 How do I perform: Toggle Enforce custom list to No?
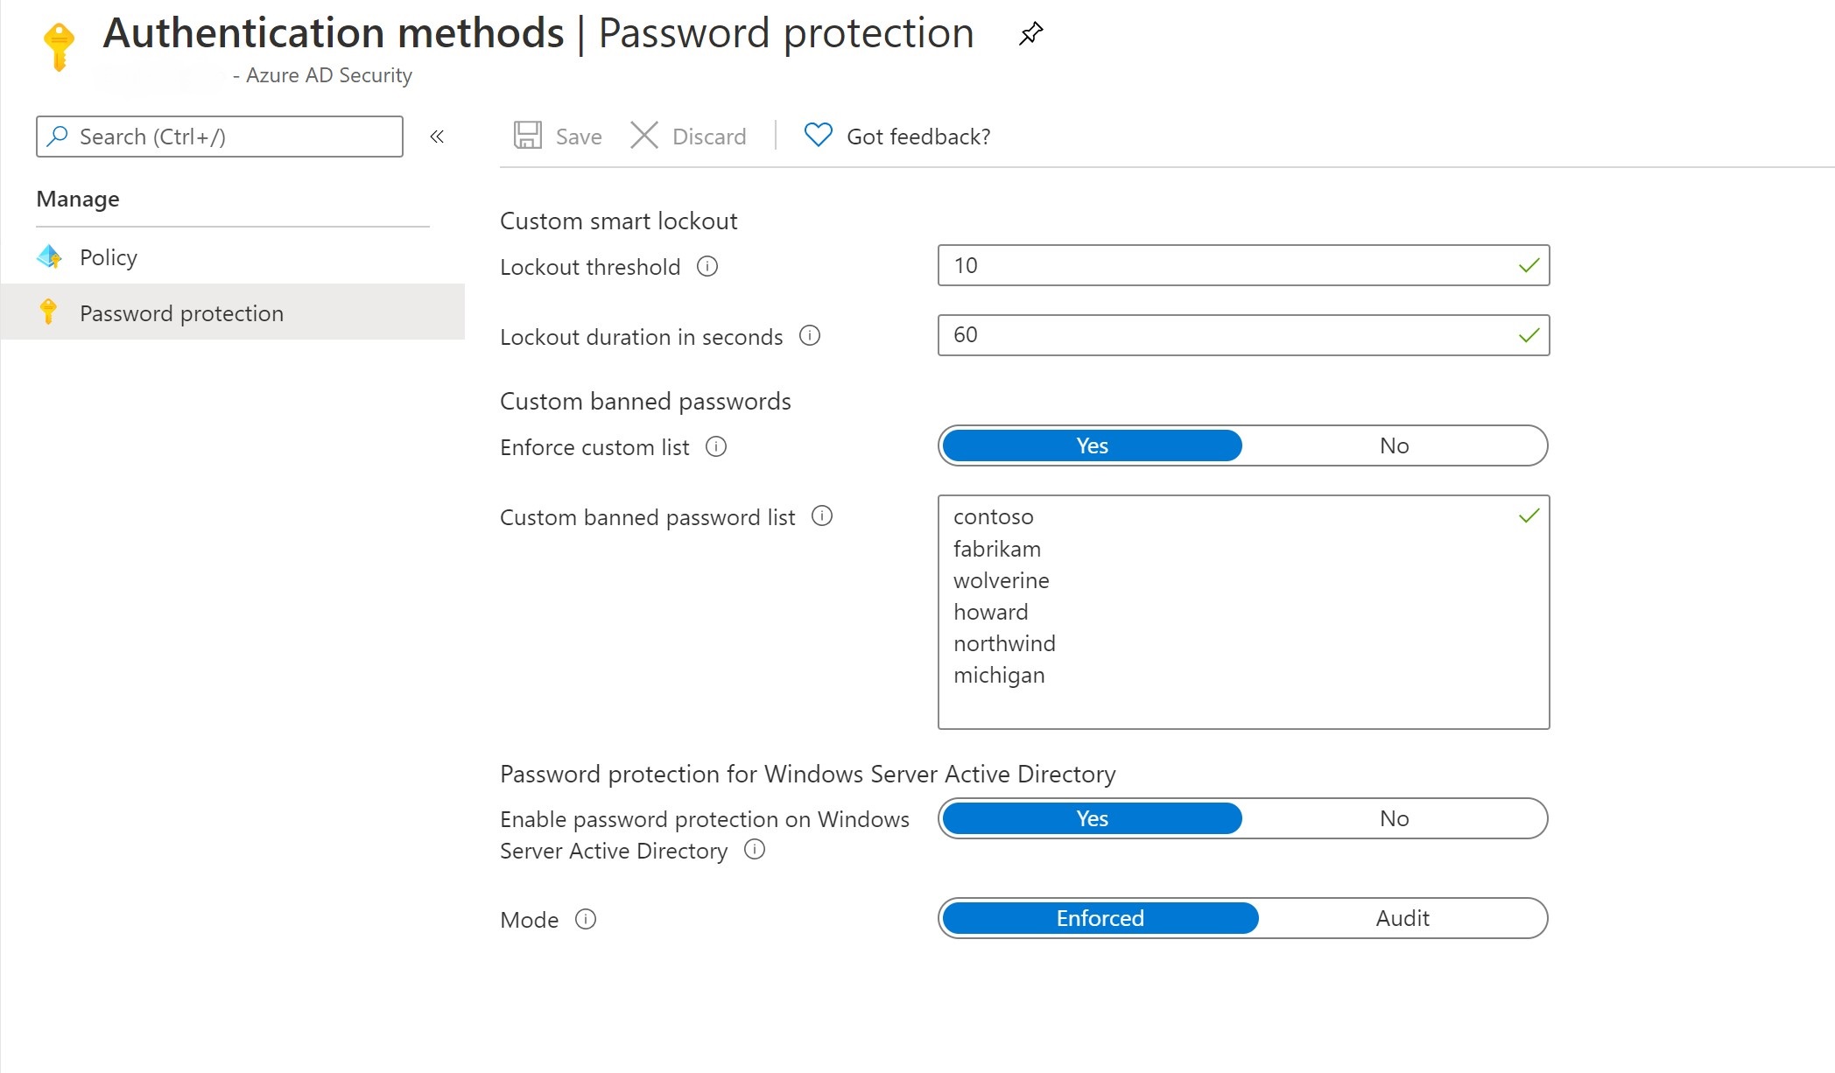[x=1393, y=445]
